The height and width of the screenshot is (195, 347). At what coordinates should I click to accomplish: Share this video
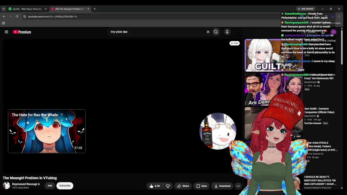[x=183, y=186]
